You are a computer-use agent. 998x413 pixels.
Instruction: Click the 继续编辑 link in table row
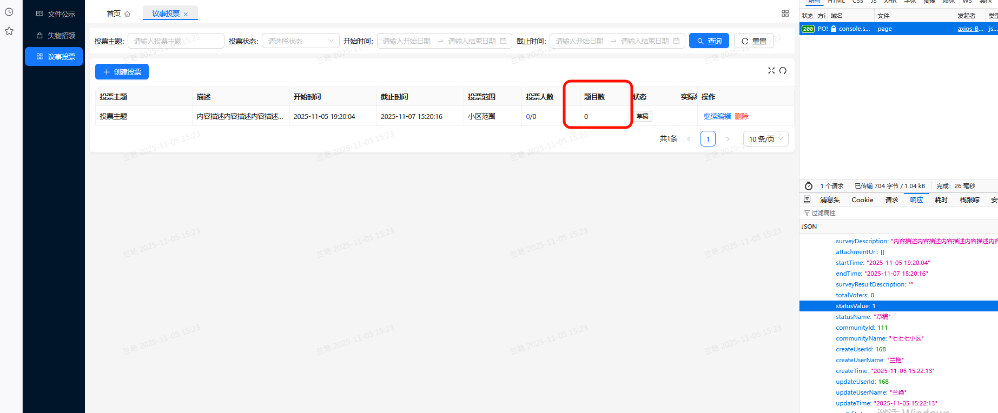(x=717, y=116)
